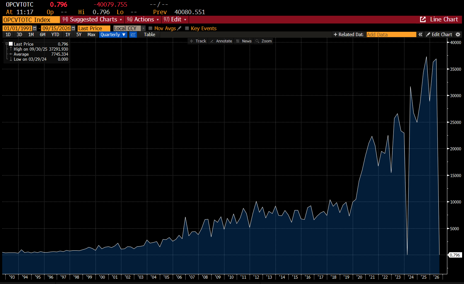Click the line chart type icon beside Quarterly

click(x=133, y=35)
